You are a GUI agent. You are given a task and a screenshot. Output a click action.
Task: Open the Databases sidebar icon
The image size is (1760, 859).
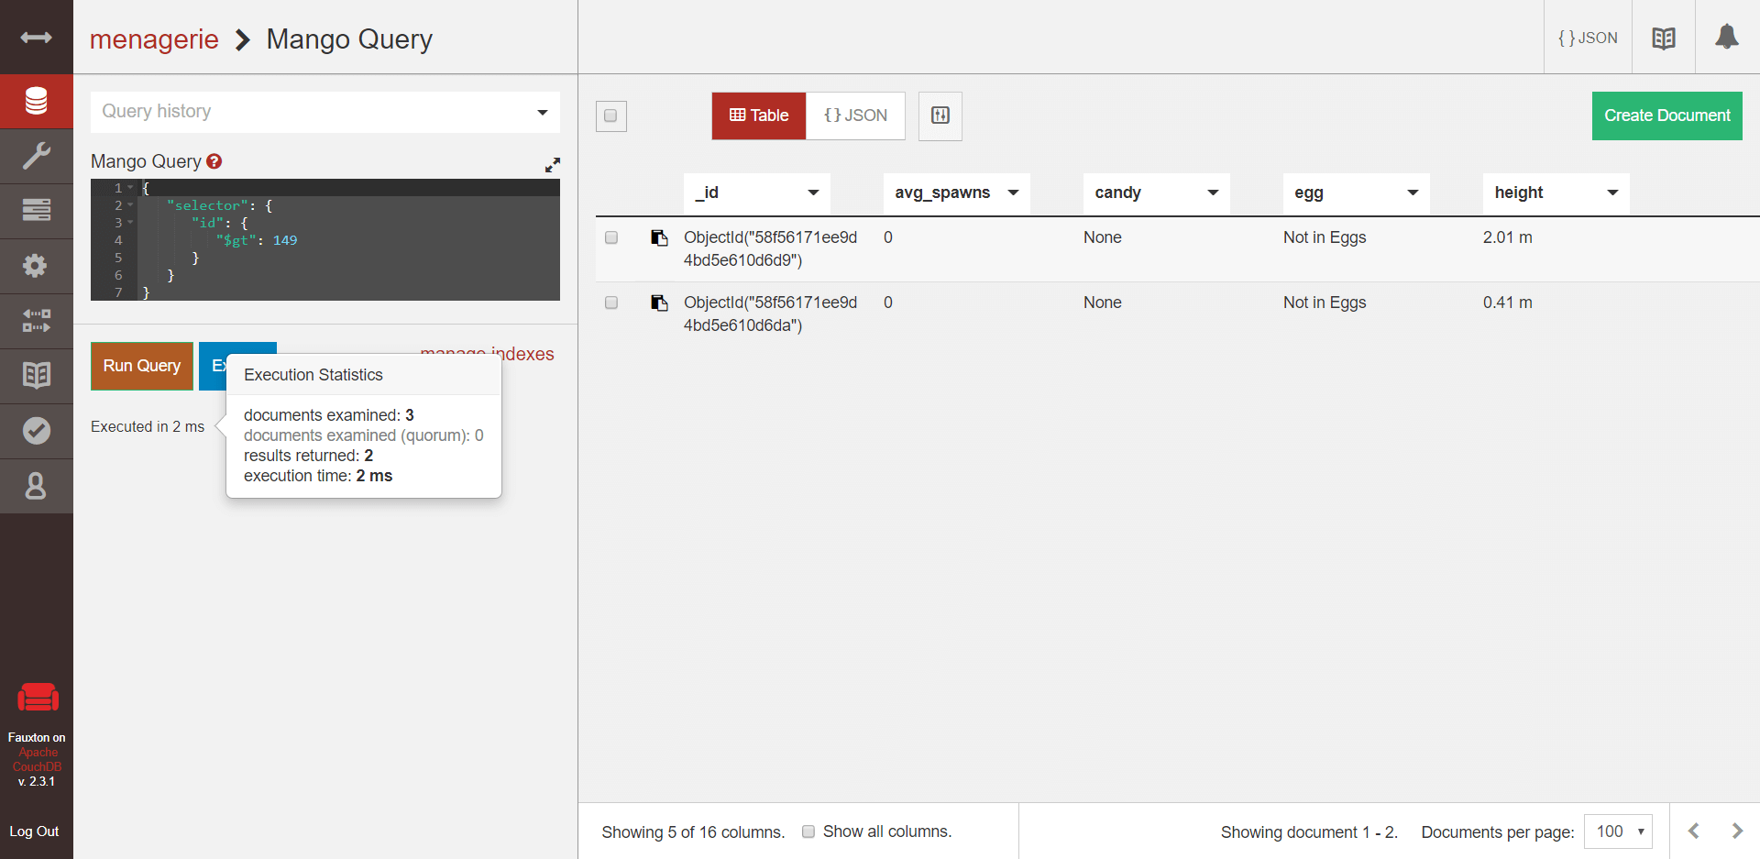tap(37, 101)
